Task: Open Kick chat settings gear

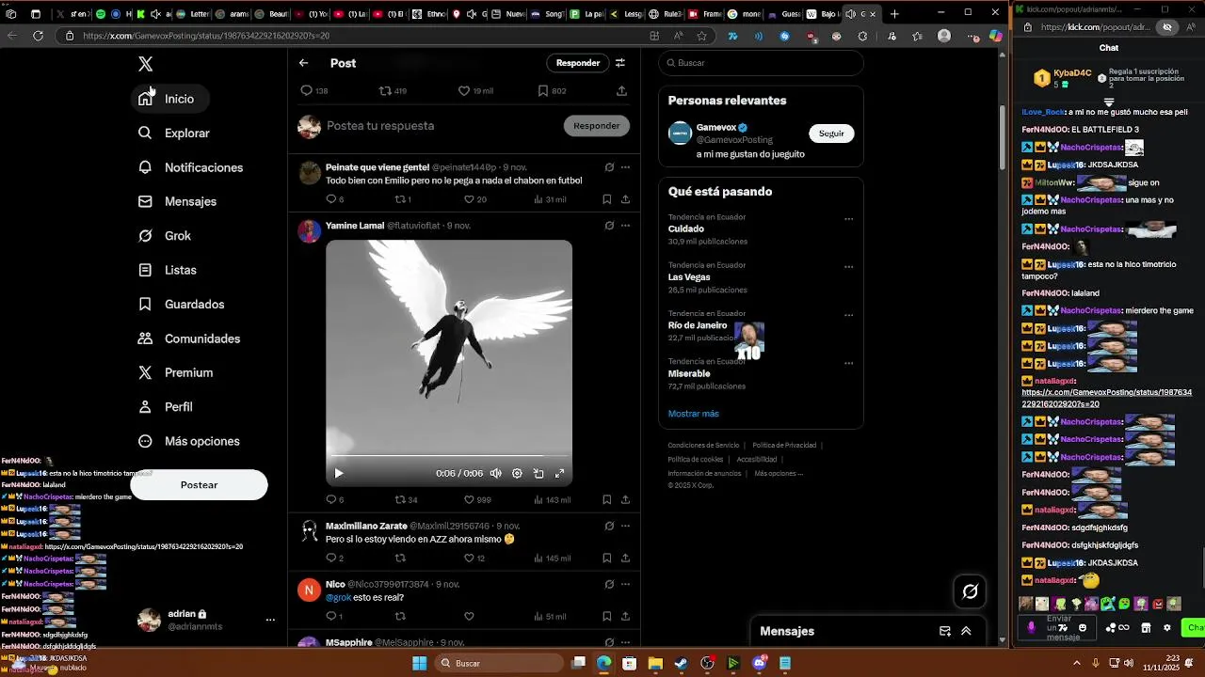Action: pyautogui.click(x=1166, y=628)
